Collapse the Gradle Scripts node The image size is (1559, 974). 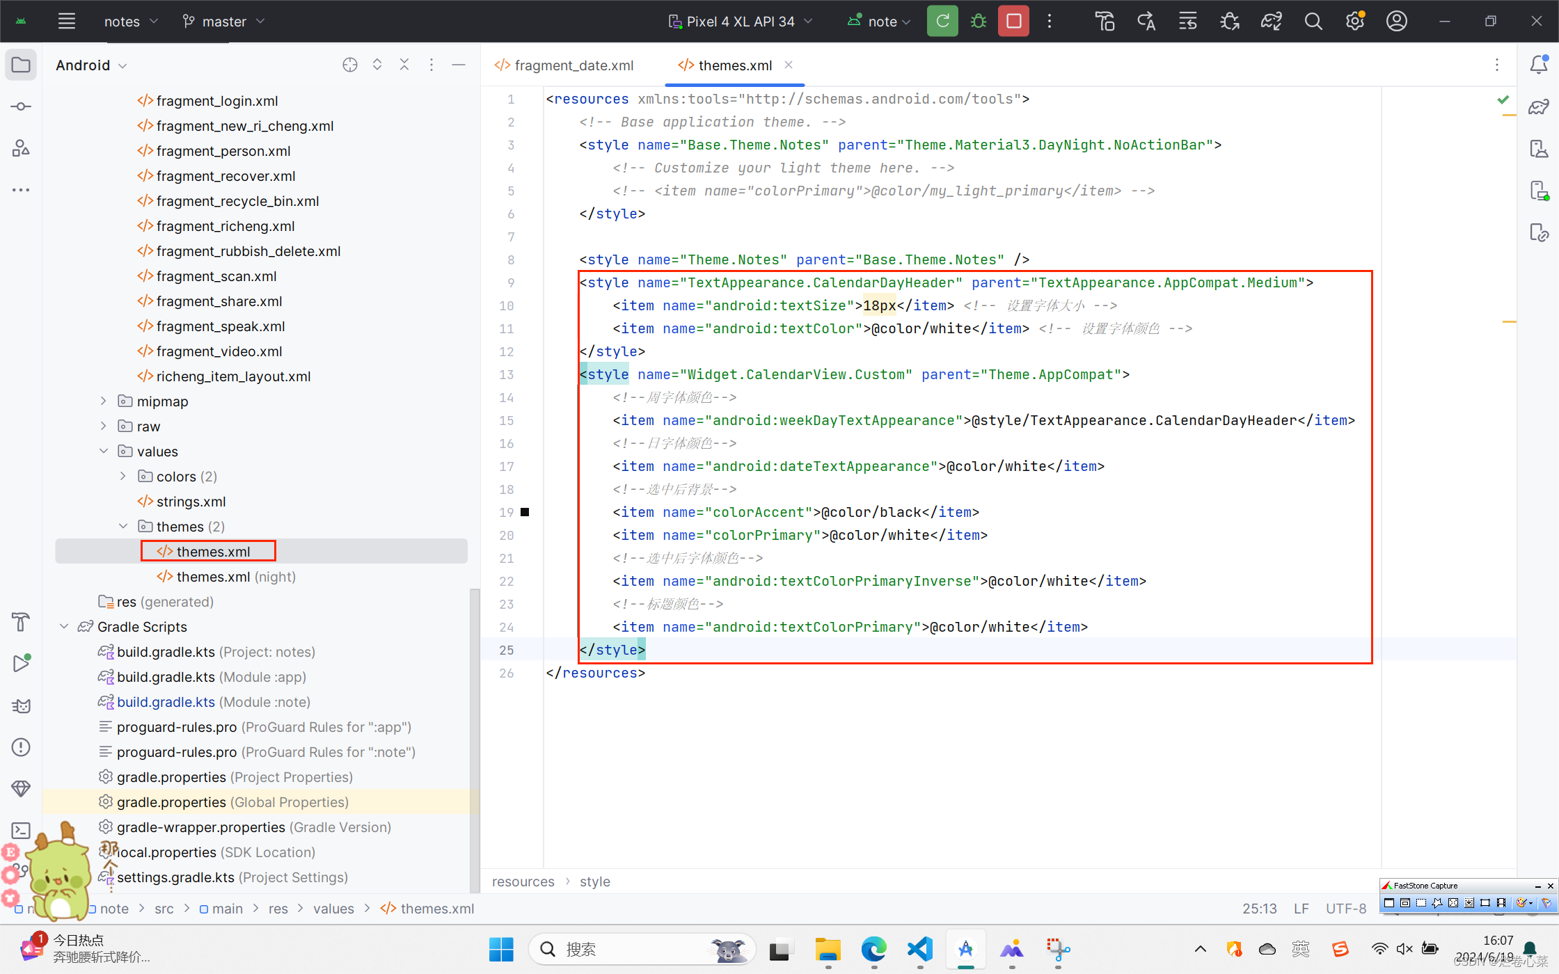coord(64,627)
